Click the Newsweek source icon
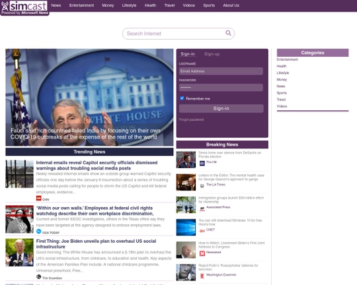The image size is (357, 285). tap(202, 253)
